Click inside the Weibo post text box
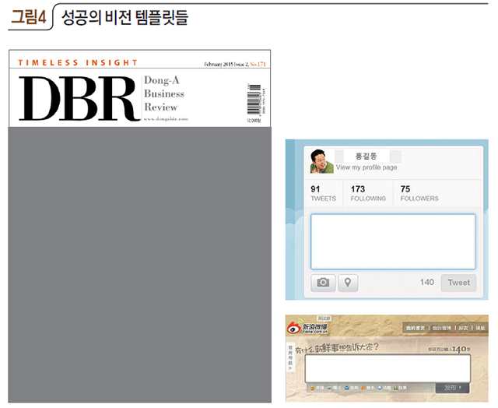 click(x=388, y=368)
